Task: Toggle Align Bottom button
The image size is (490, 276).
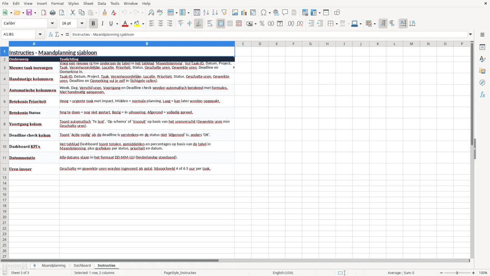Action: [198, 24]
